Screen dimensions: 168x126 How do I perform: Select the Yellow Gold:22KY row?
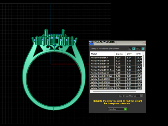[x=116, y=73]
